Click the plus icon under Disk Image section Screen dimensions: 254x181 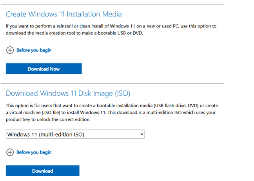[10, 152]
